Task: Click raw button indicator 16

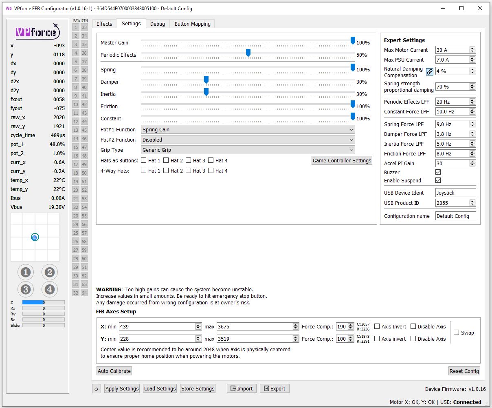Action: pos(76,156)
